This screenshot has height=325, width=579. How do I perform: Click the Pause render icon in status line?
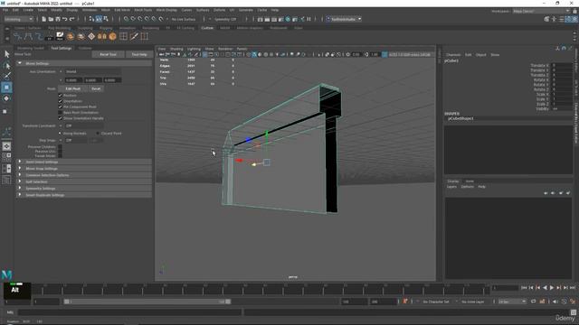click(308, 19)
